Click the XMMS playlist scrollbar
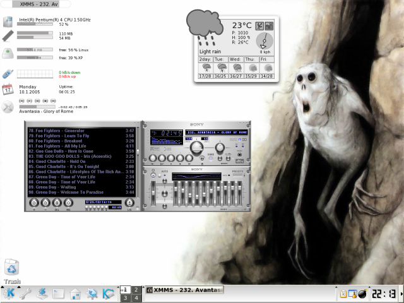Image resolution: width=404 pixels, height=303 pixels. click(x=138, y=162)
